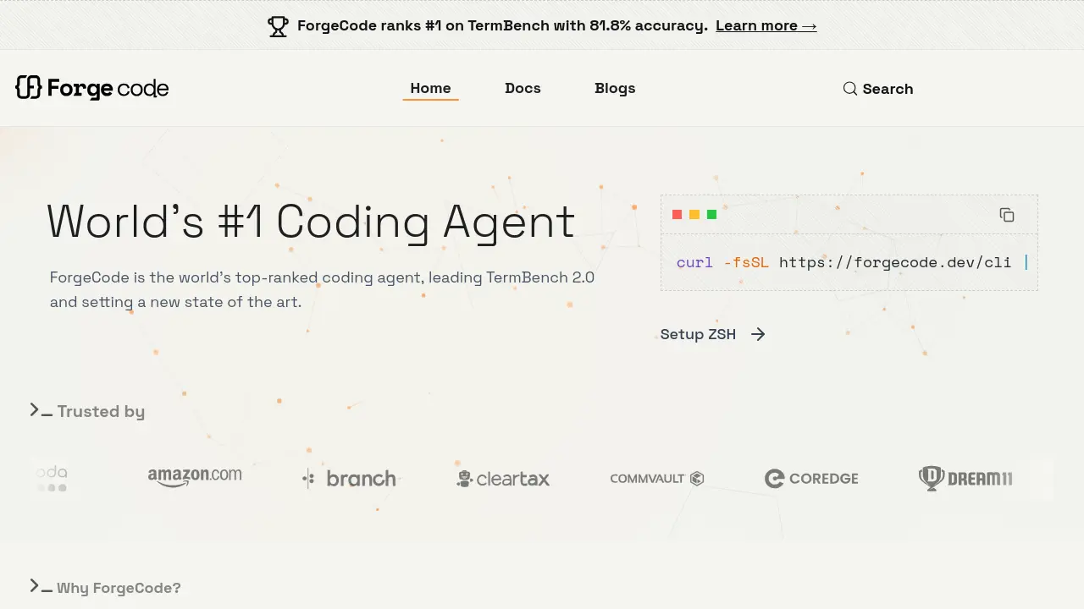Screen dimensions: 1084x609
Task: Open the Blogs section
Action: click(x=615, y=88)
